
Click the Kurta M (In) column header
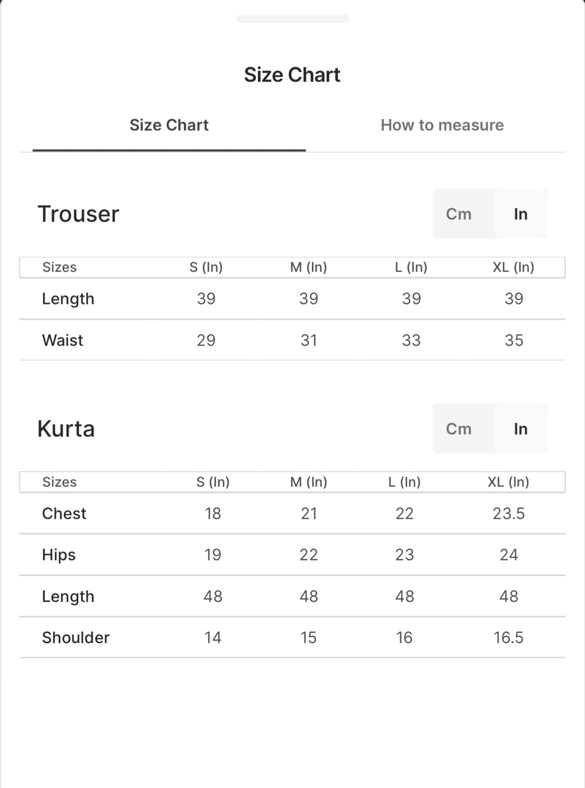tap(308, 482)
